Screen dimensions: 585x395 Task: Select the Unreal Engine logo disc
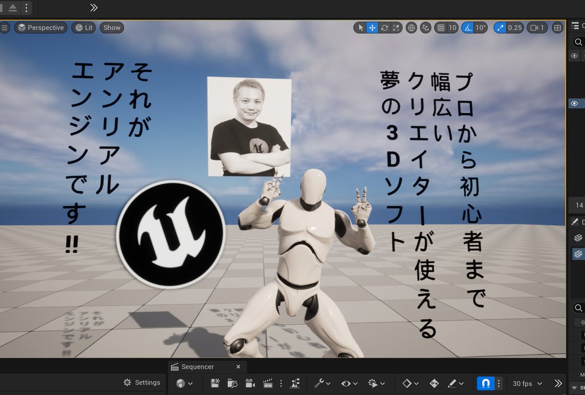click(171, 234)
